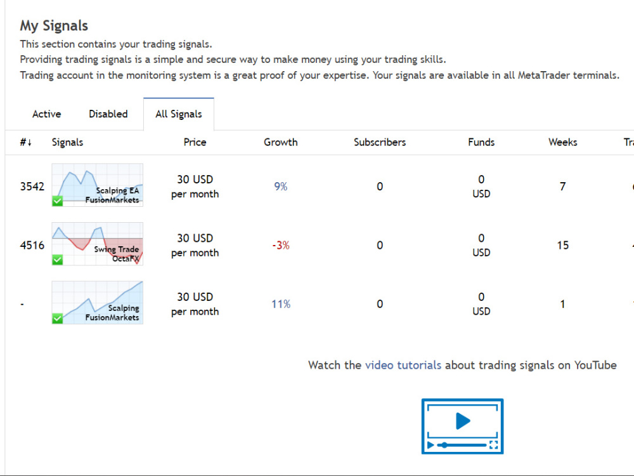Click the weeks value 15
This screenshot has height=476, width=634.
pos(563,245)
